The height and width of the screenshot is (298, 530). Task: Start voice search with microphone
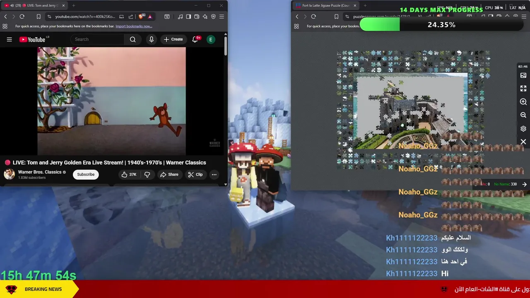coord(152,39)
